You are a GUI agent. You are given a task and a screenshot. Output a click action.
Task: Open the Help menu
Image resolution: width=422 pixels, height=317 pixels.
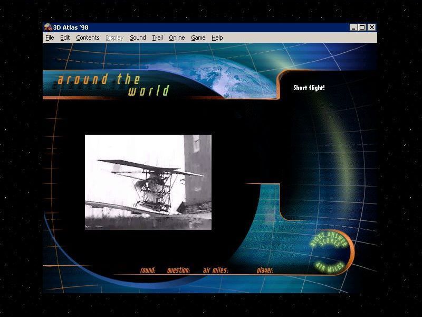tap(217, 38)
